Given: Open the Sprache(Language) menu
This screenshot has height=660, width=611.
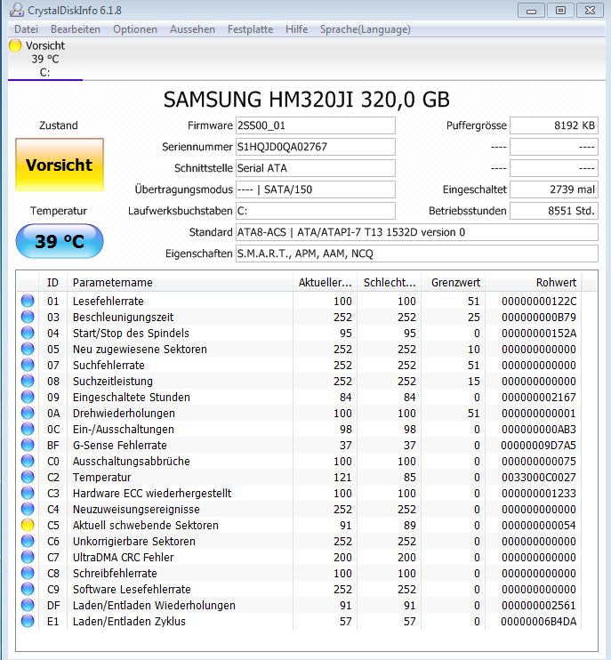Looking at the screenshot, I should click(365, 29).
